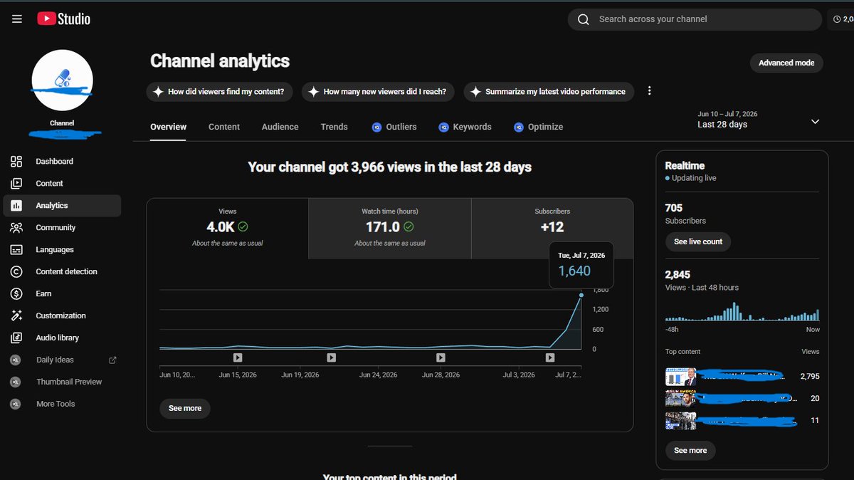Click the Earn dollar sign icon

(x=16, y=294)
